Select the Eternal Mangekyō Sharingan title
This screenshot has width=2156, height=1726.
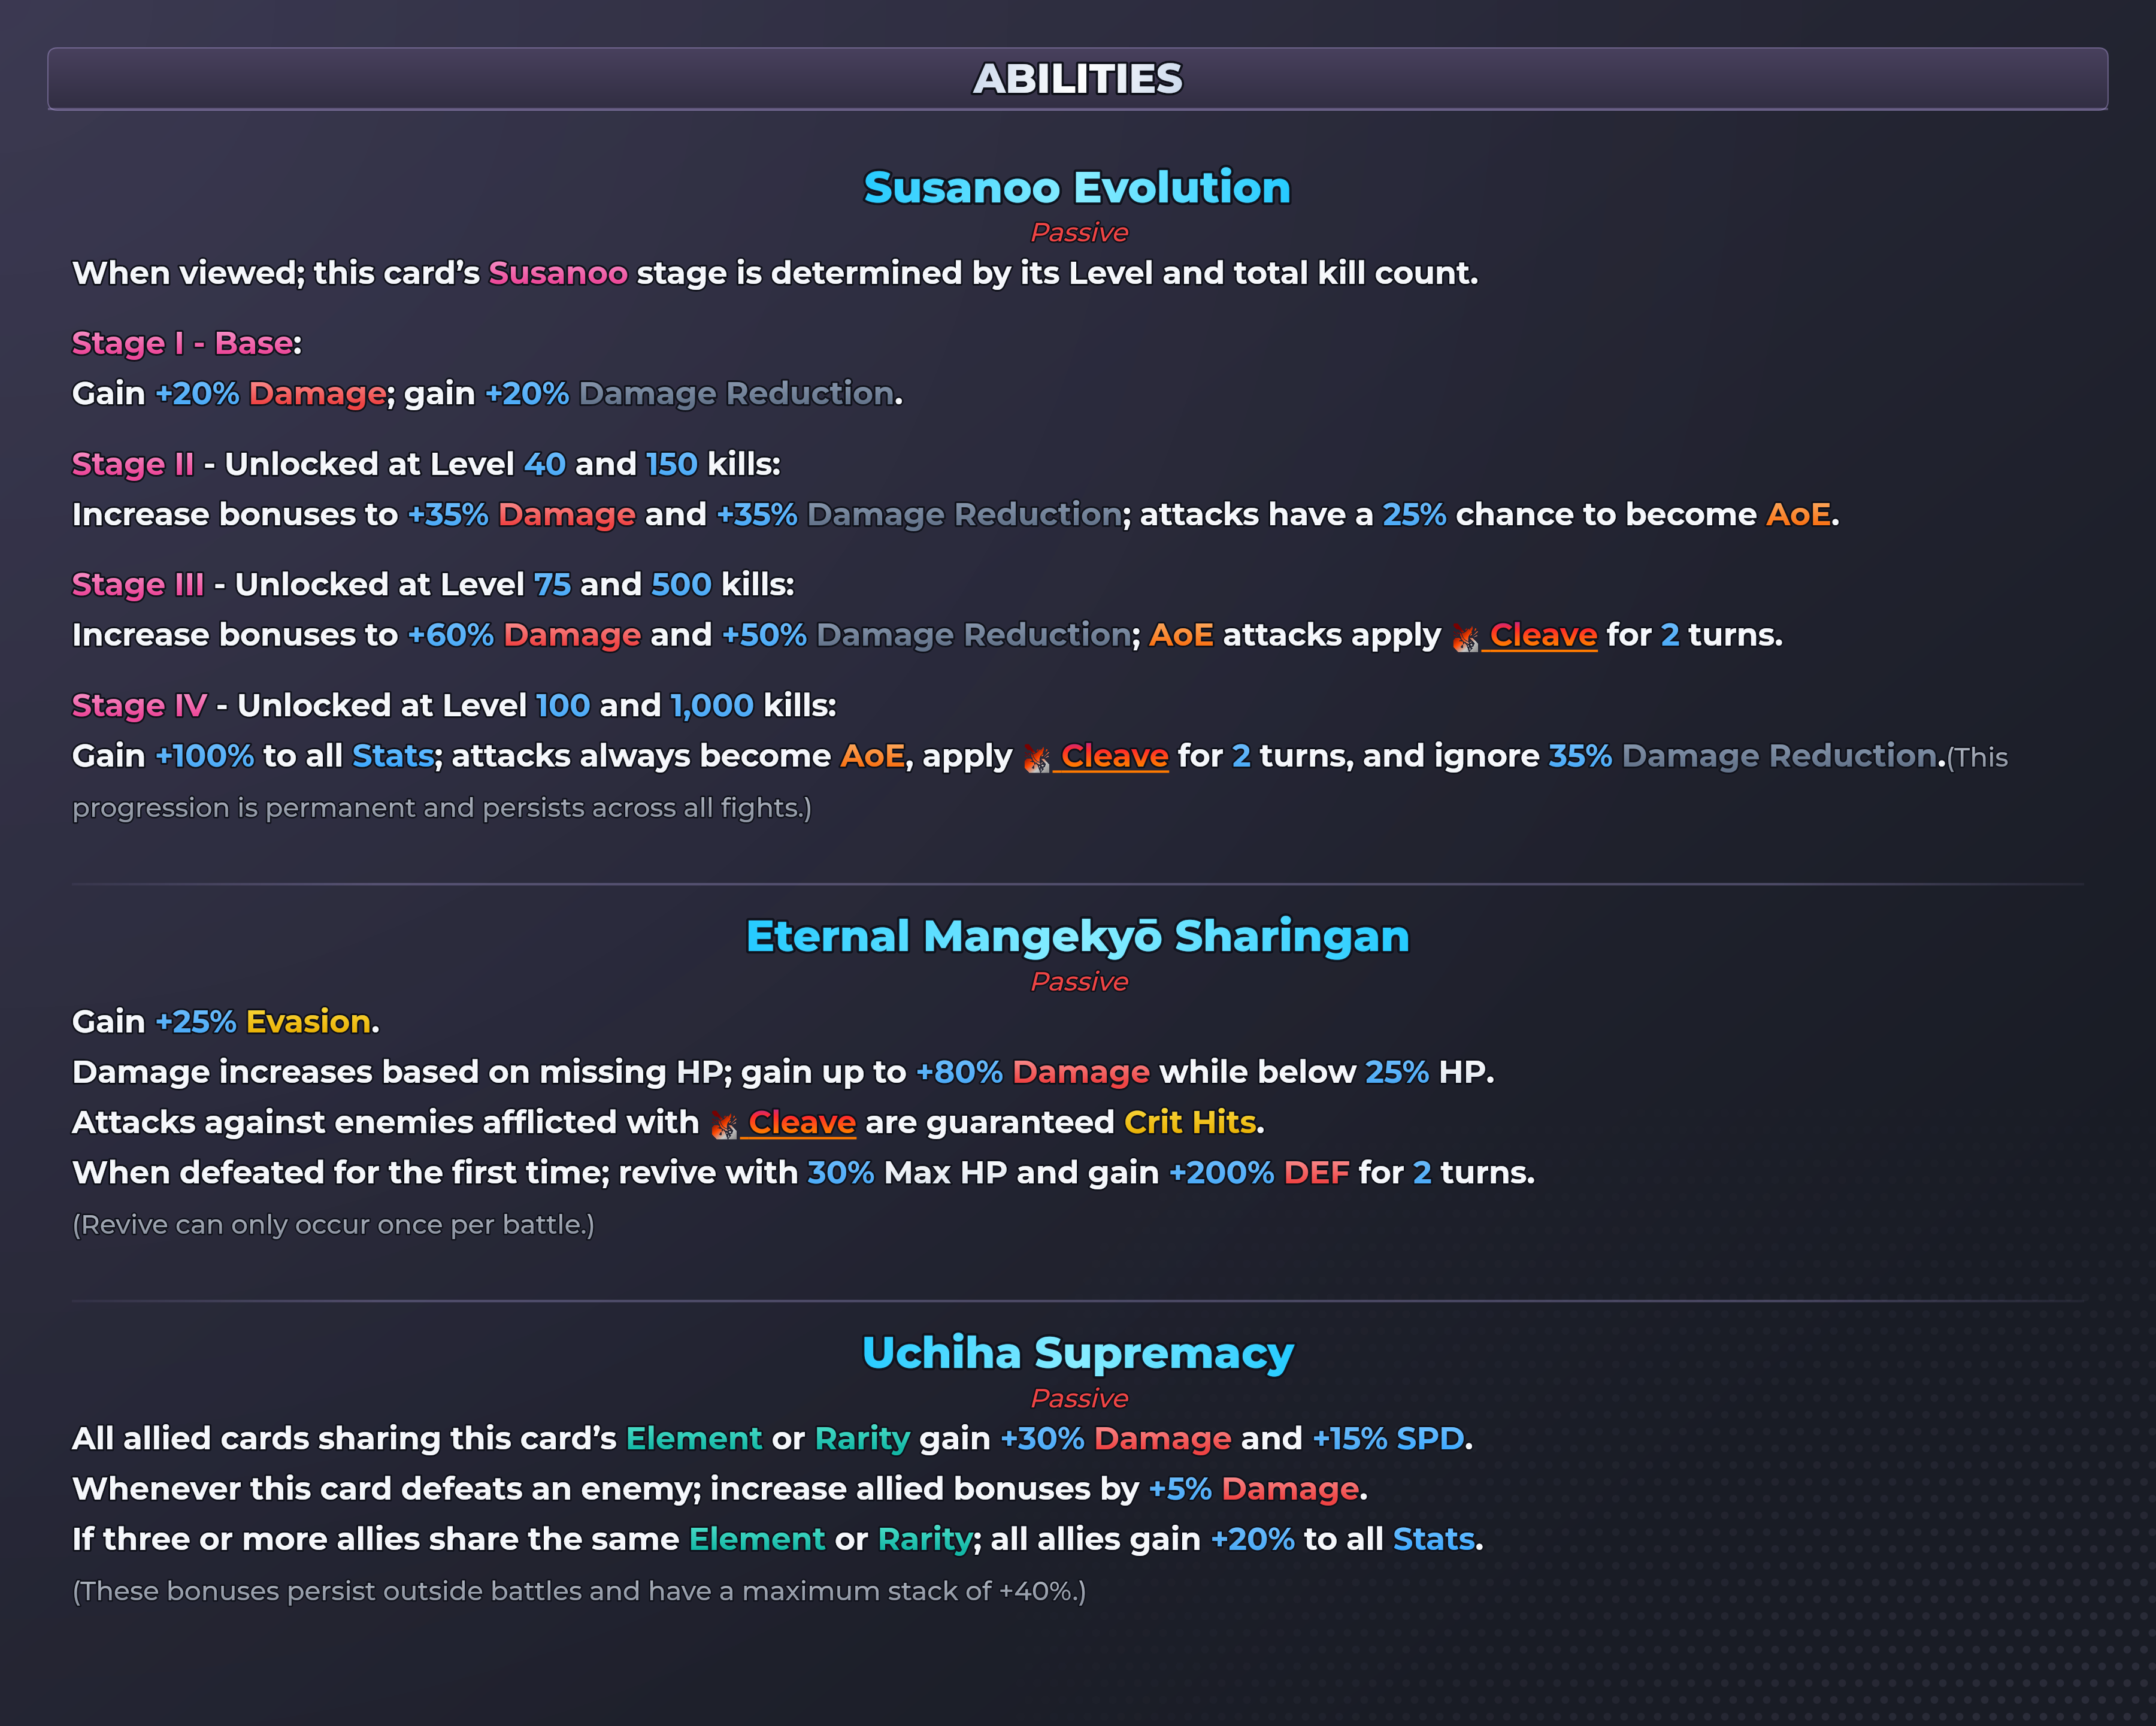tap(1077, 936)
